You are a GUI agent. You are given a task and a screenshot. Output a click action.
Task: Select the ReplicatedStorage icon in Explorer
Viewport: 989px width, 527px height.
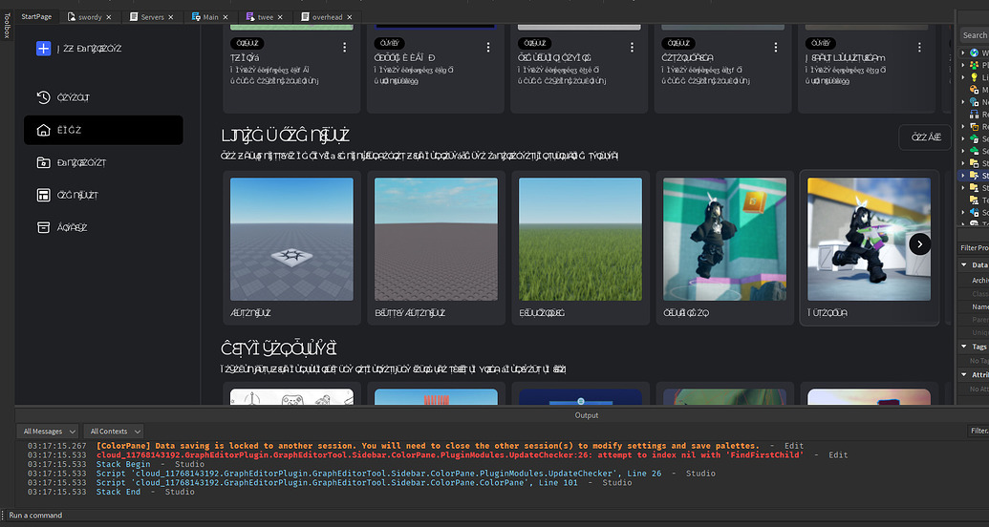pyautogui.click(x=975, y=127)
